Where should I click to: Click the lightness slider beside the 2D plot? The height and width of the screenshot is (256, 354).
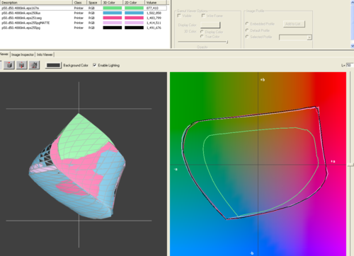(x=350, y=164)
